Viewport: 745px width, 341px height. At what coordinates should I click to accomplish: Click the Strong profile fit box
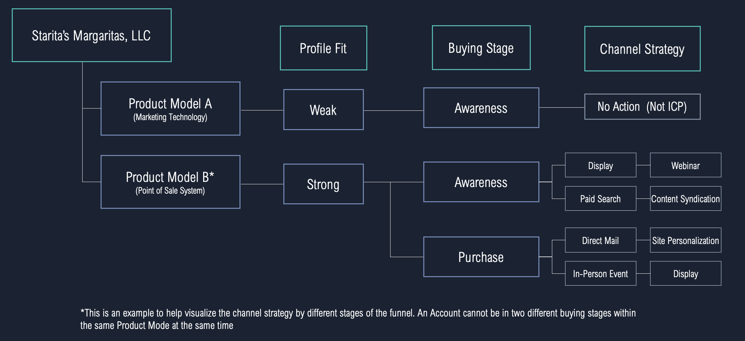click(323, 184)
